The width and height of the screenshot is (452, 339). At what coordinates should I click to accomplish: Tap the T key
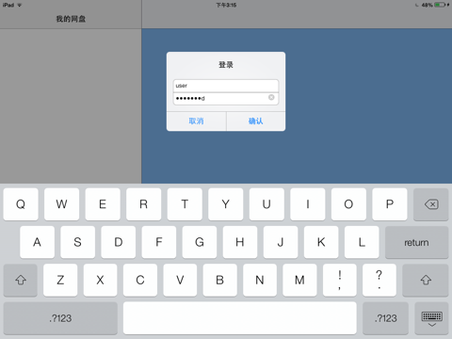coord(185,204)
